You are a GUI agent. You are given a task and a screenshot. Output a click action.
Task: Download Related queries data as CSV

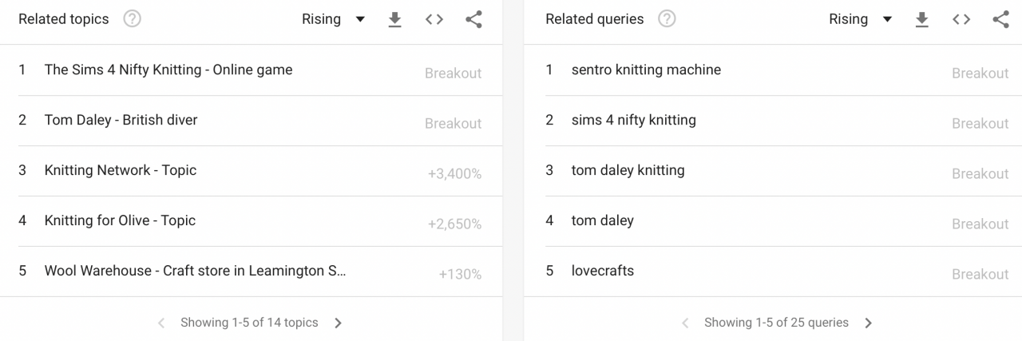[921, 20]
